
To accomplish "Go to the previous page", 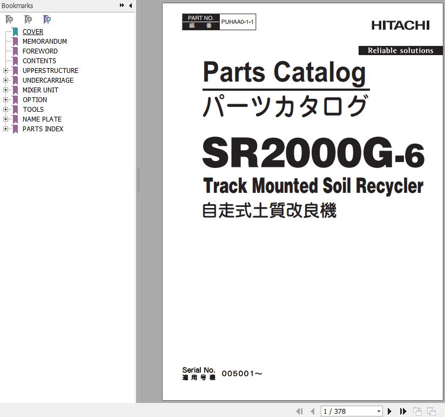I will [x=313, y=411].
